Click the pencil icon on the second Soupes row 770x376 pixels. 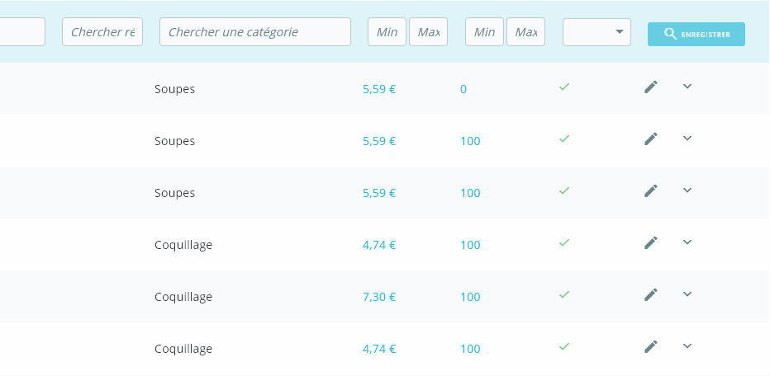(651, 139)
